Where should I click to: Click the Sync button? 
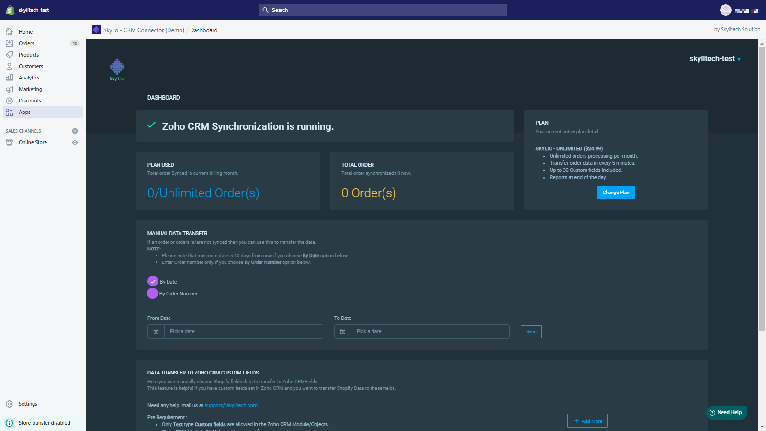click(x=531, y=331)
